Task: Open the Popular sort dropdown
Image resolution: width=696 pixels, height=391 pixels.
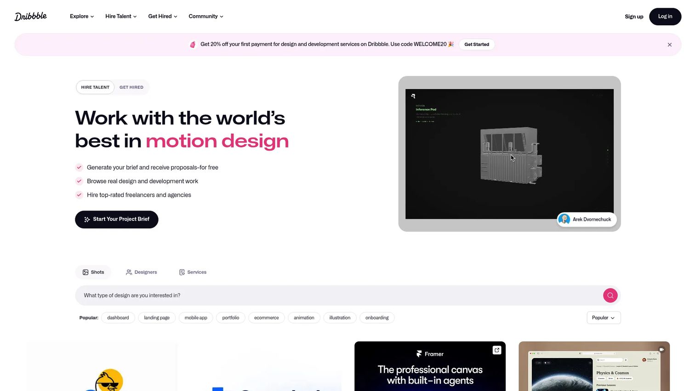Action: (x=604, y=318)
